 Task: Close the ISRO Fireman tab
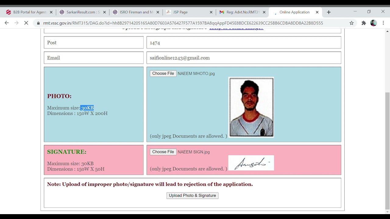point(158,12)
